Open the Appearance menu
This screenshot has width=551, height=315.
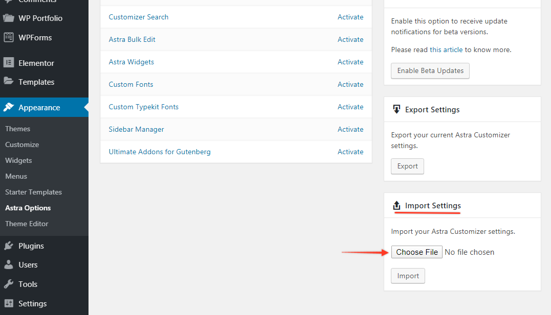(45, 107)
